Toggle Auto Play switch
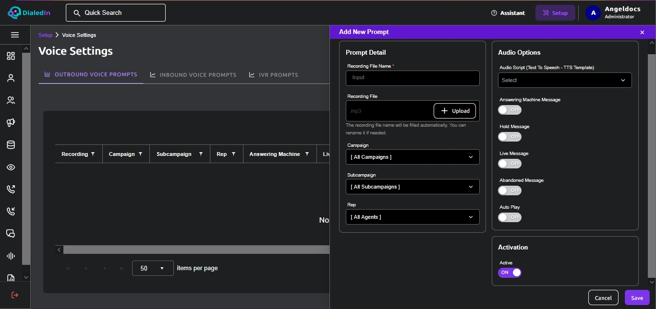656x309 pixels. click(510, 217)
